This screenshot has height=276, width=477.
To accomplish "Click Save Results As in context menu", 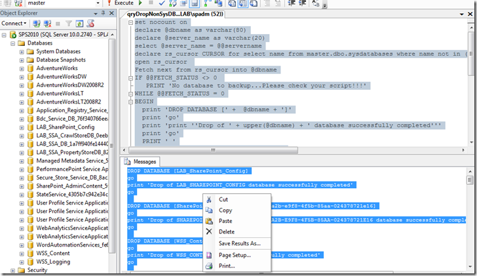I will pyautogui.click(x=239, y=243).
